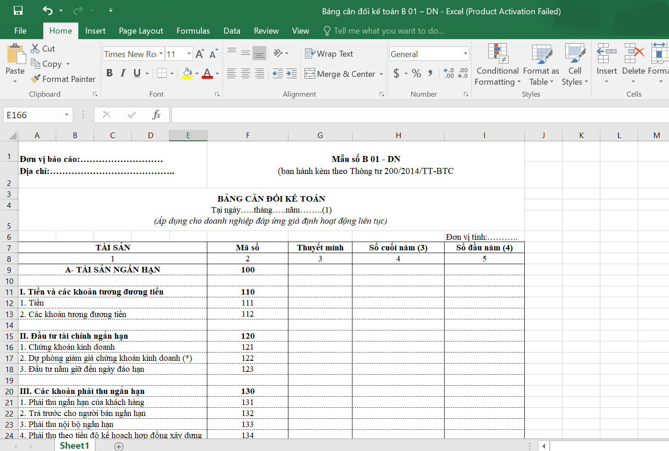
Task: Expand Merge & Center options arrow
Action: point(381,74)
